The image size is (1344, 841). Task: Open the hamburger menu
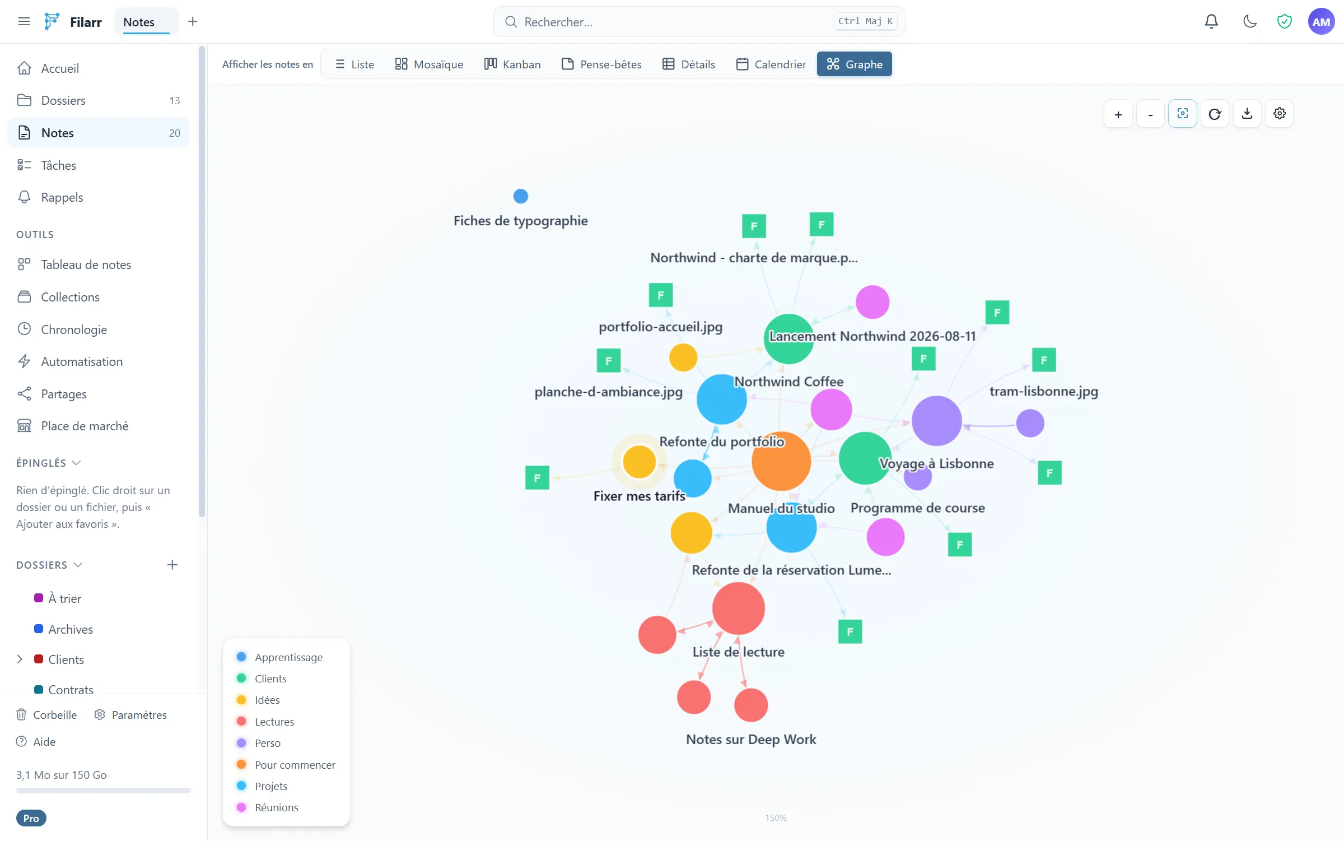coord(24,21)
